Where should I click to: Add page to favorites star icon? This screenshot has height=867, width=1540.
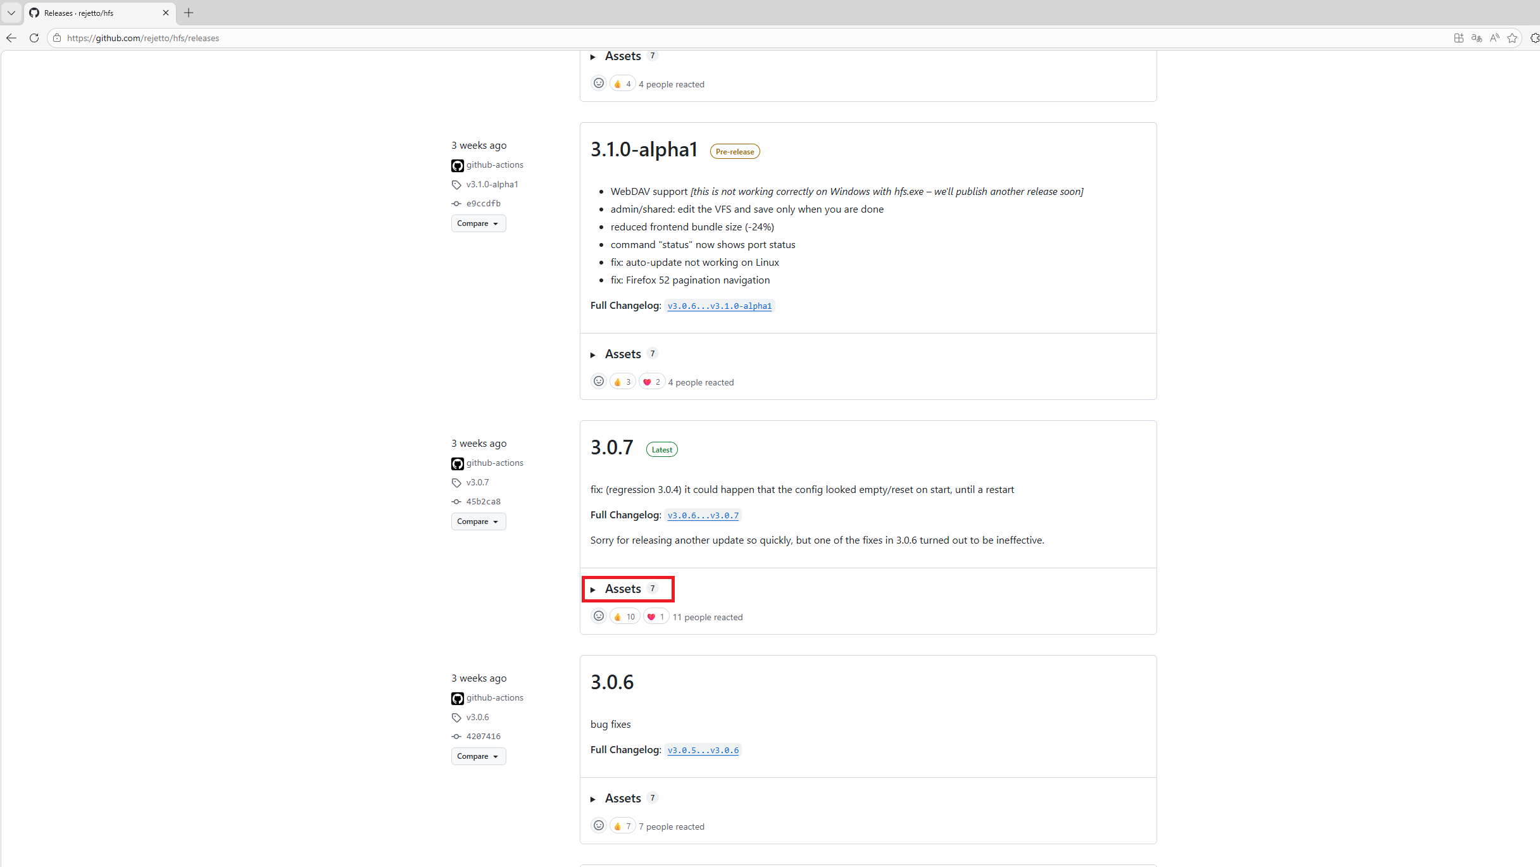click(1512, 38)
